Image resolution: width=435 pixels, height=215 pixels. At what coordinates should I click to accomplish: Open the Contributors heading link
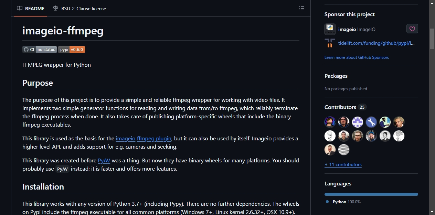340,107
